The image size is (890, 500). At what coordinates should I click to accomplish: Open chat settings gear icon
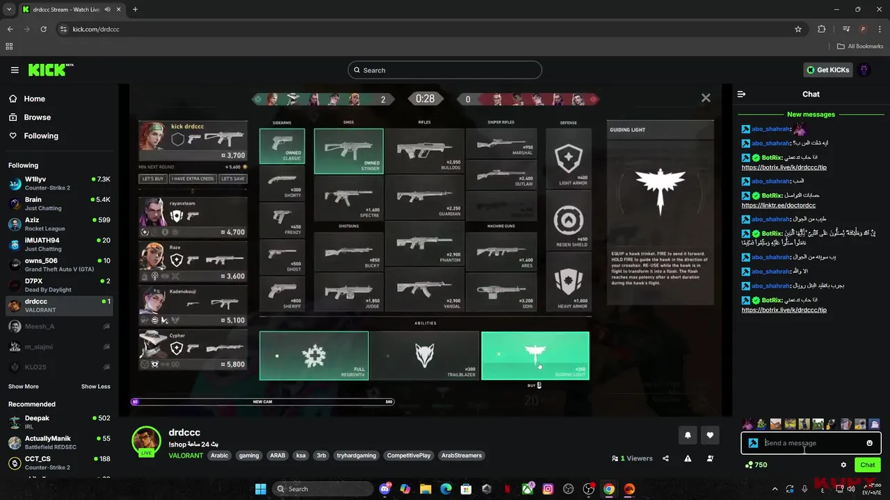(843, 465)
